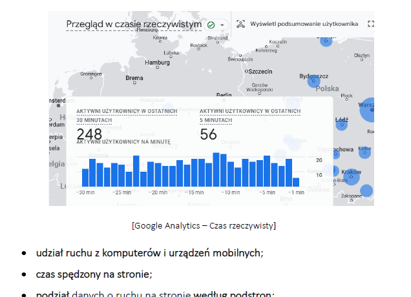Open the dropdown arrow beside the status checkmark

coord(222,25)
